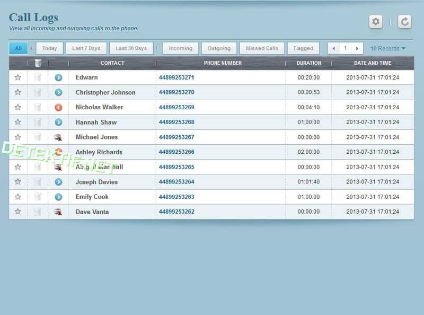Click the orange call icon for Nicholas Walker
424x315 pixels.
point(58,107)
